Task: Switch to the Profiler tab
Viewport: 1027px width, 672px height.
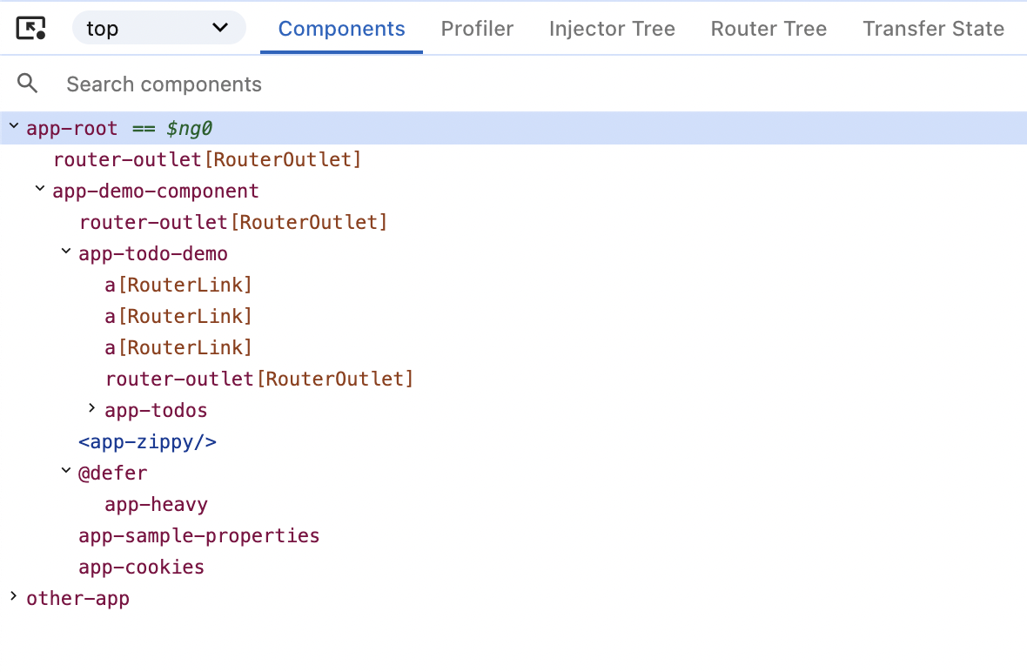Action: (477, 29)
